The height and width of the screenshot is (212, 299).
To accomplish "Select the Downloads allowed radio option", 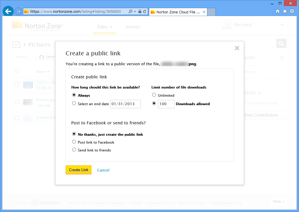I will (x=154, y=103).
